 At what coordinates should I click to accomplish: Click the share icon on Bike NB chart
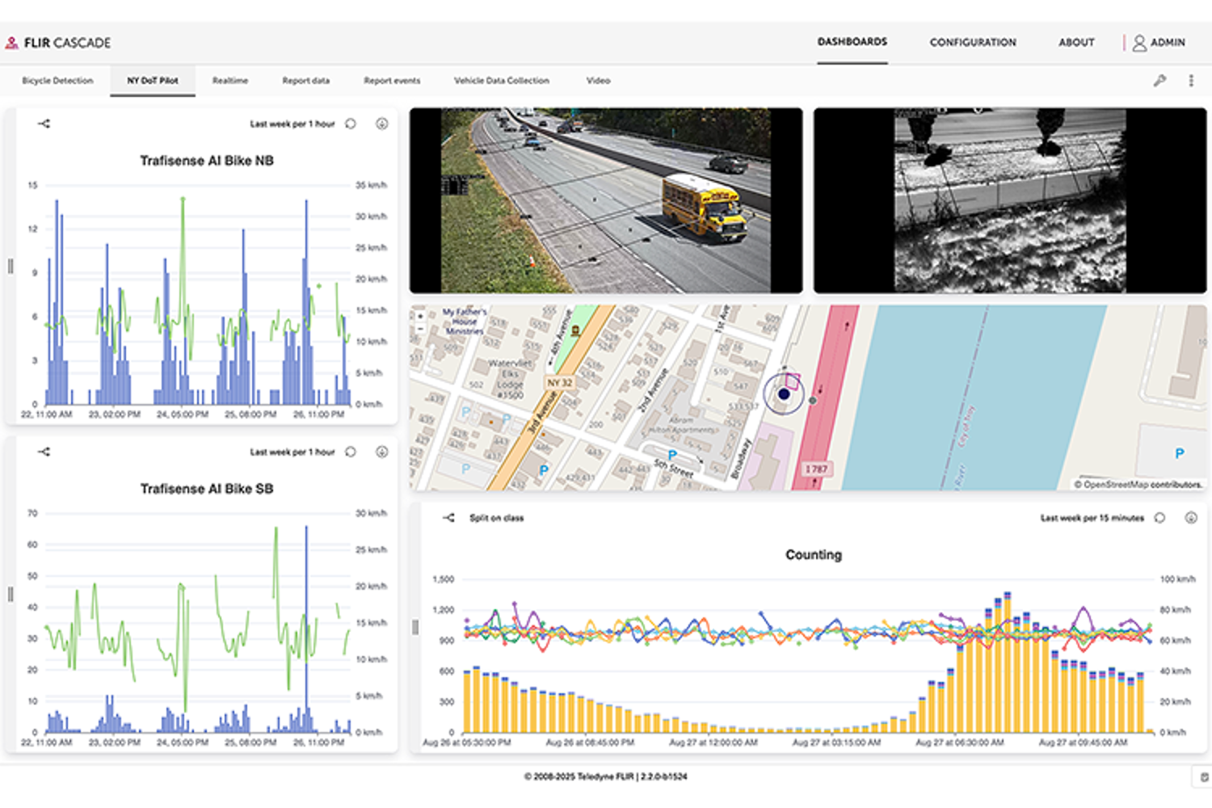pyautogui.click(x=44, y=124)
